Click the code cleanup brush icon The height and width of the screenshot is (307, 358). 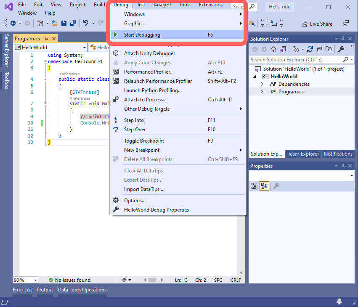[x=124, y=280]
